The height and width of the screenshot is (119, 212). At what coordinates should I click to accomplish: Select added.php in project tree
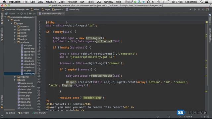pyautogui.click(x=28, y=49)
